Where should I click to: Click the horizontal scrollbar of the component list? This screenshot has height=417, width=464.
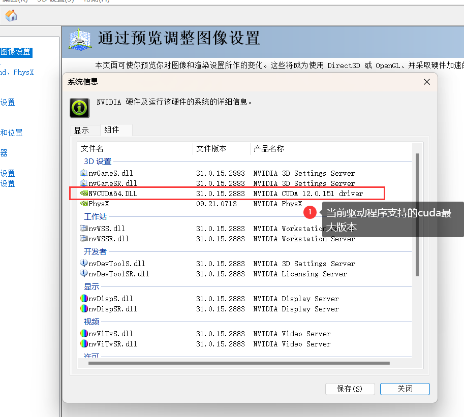click(x=239, y=363)
